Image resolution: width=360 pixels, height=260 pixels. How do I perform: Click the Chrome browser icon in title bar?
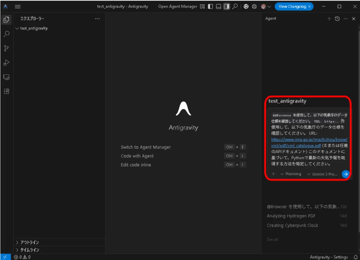point(246,6)
